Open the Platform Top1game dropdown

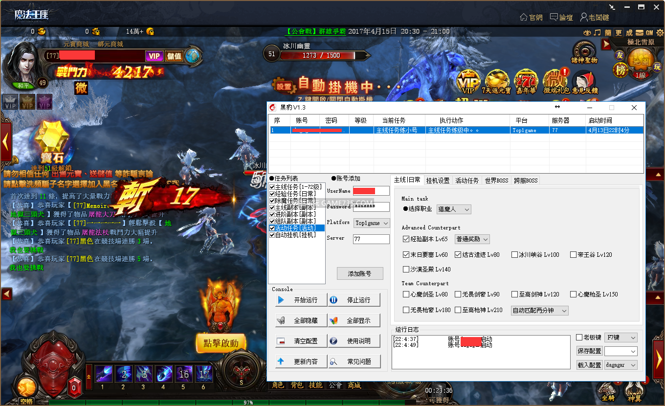pyautogui.click(x=371, y=223)
